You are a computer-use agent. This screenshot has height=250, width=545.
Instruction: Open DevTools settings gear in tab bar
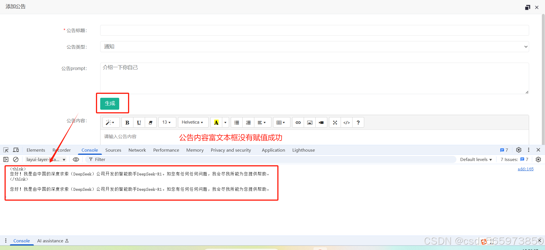(x=519, y=150)
